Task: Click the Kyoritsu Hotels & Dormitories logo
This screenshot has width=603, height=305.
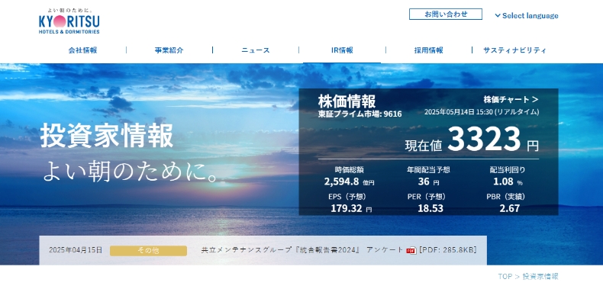Action: tap(69, 21)
